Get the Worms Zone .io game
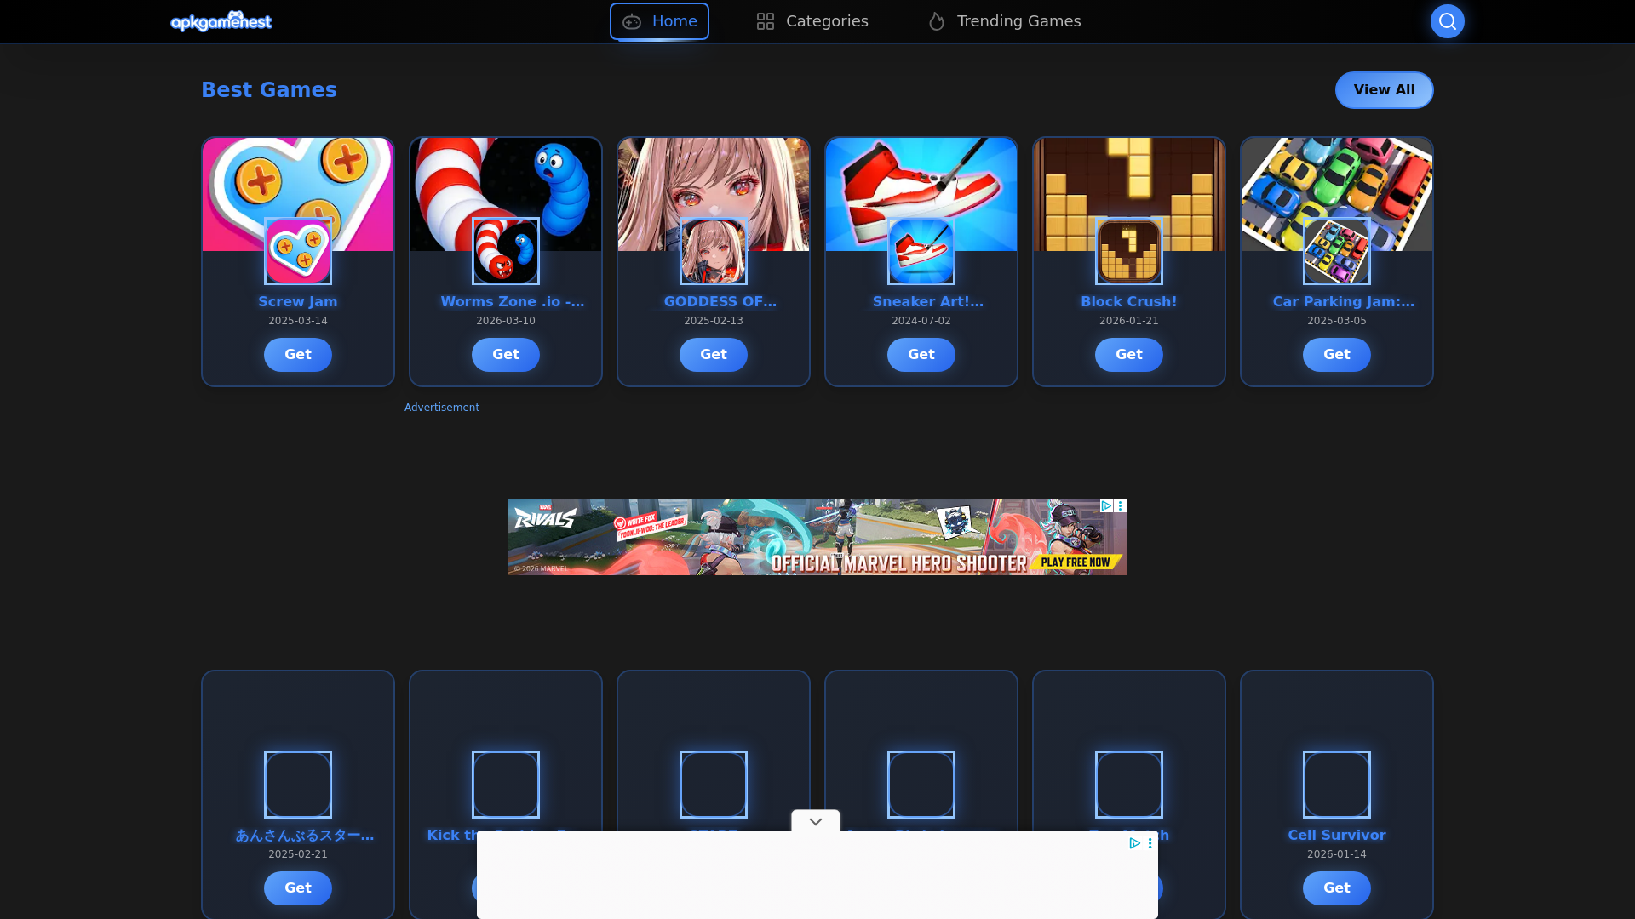Viewport: 1635px width, 919px height. [x=506, y=355]
